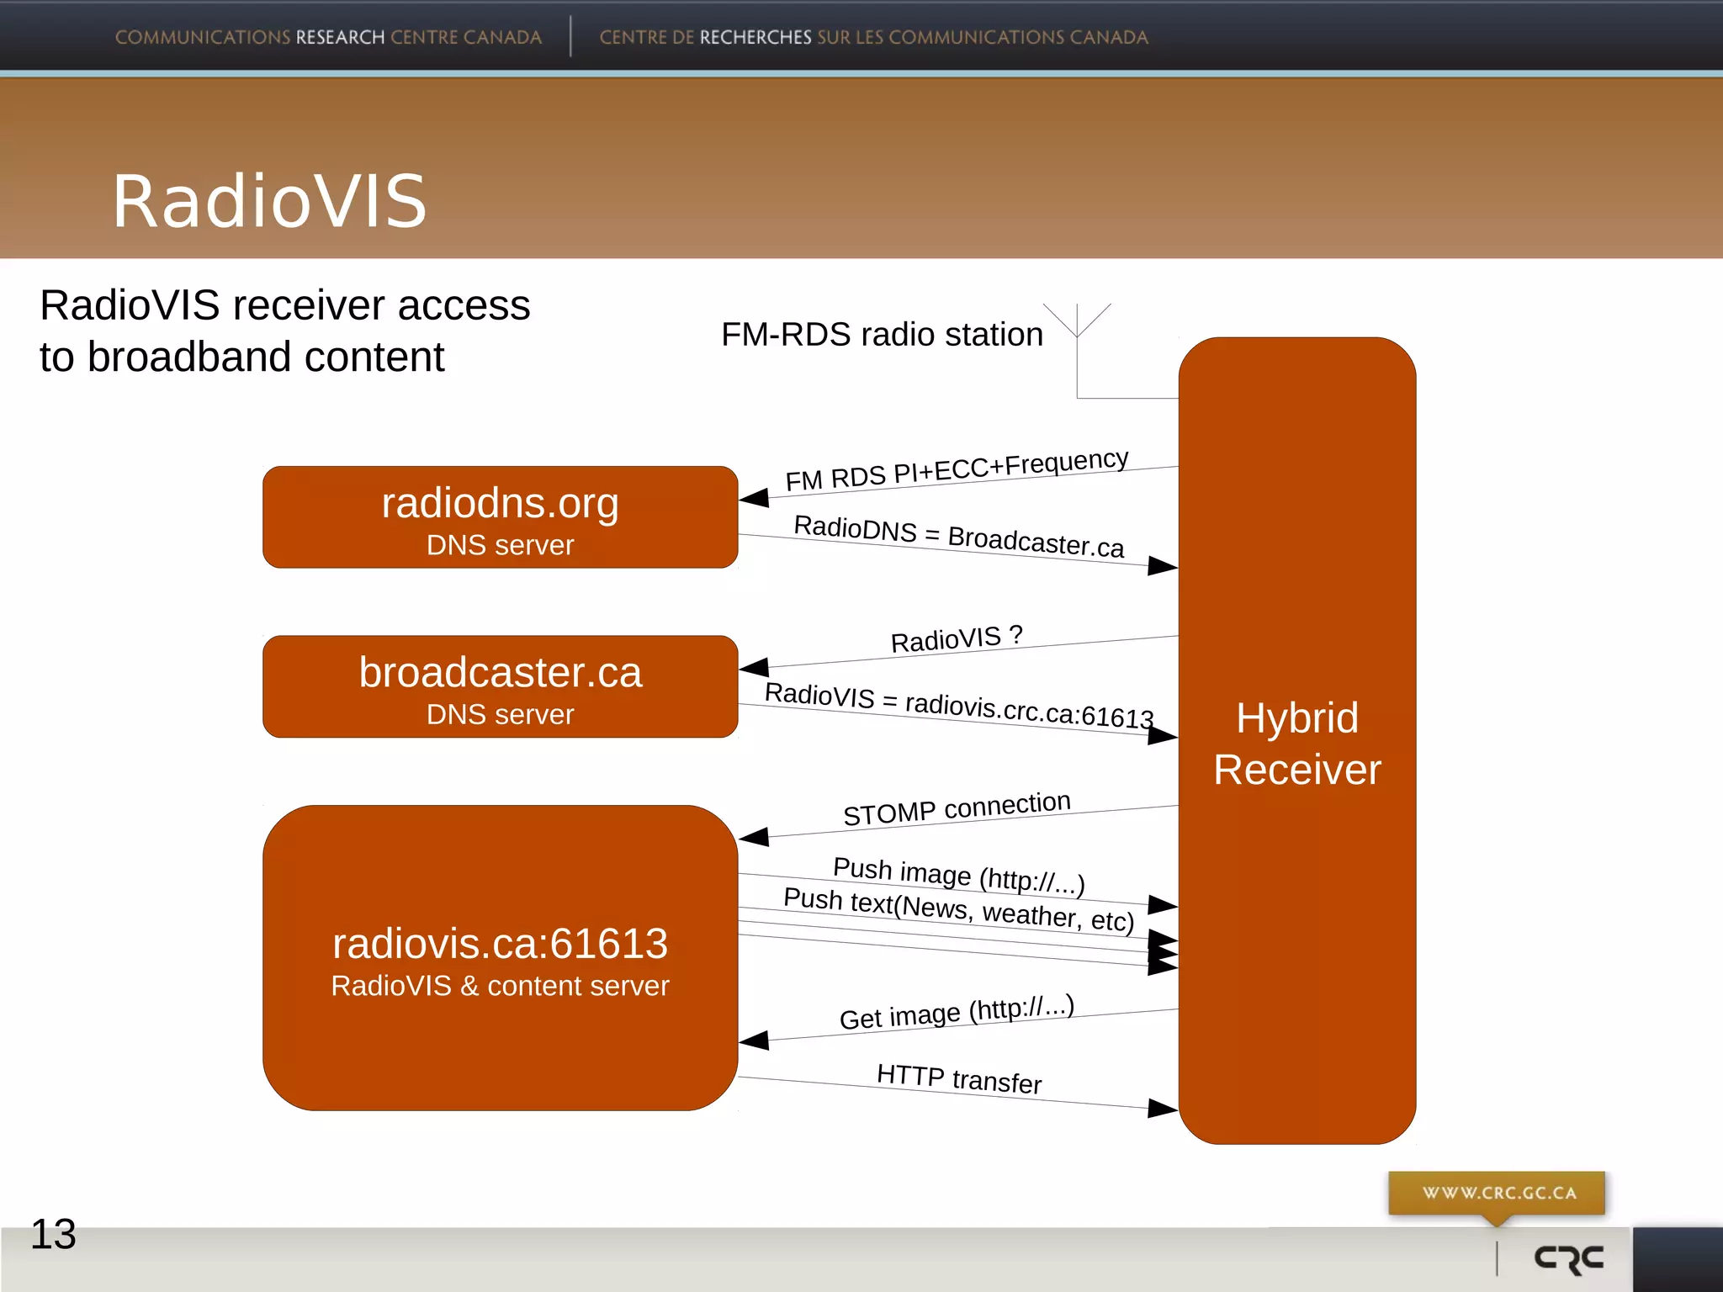The image size is (1723, 1292).
Task: Click the antenna icon above receiver
Action: click(x=1077, y=324)
